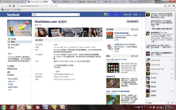Open the Windows Start button
The height and width of the screenshot is (110, 176).
(x=4, y=108)
